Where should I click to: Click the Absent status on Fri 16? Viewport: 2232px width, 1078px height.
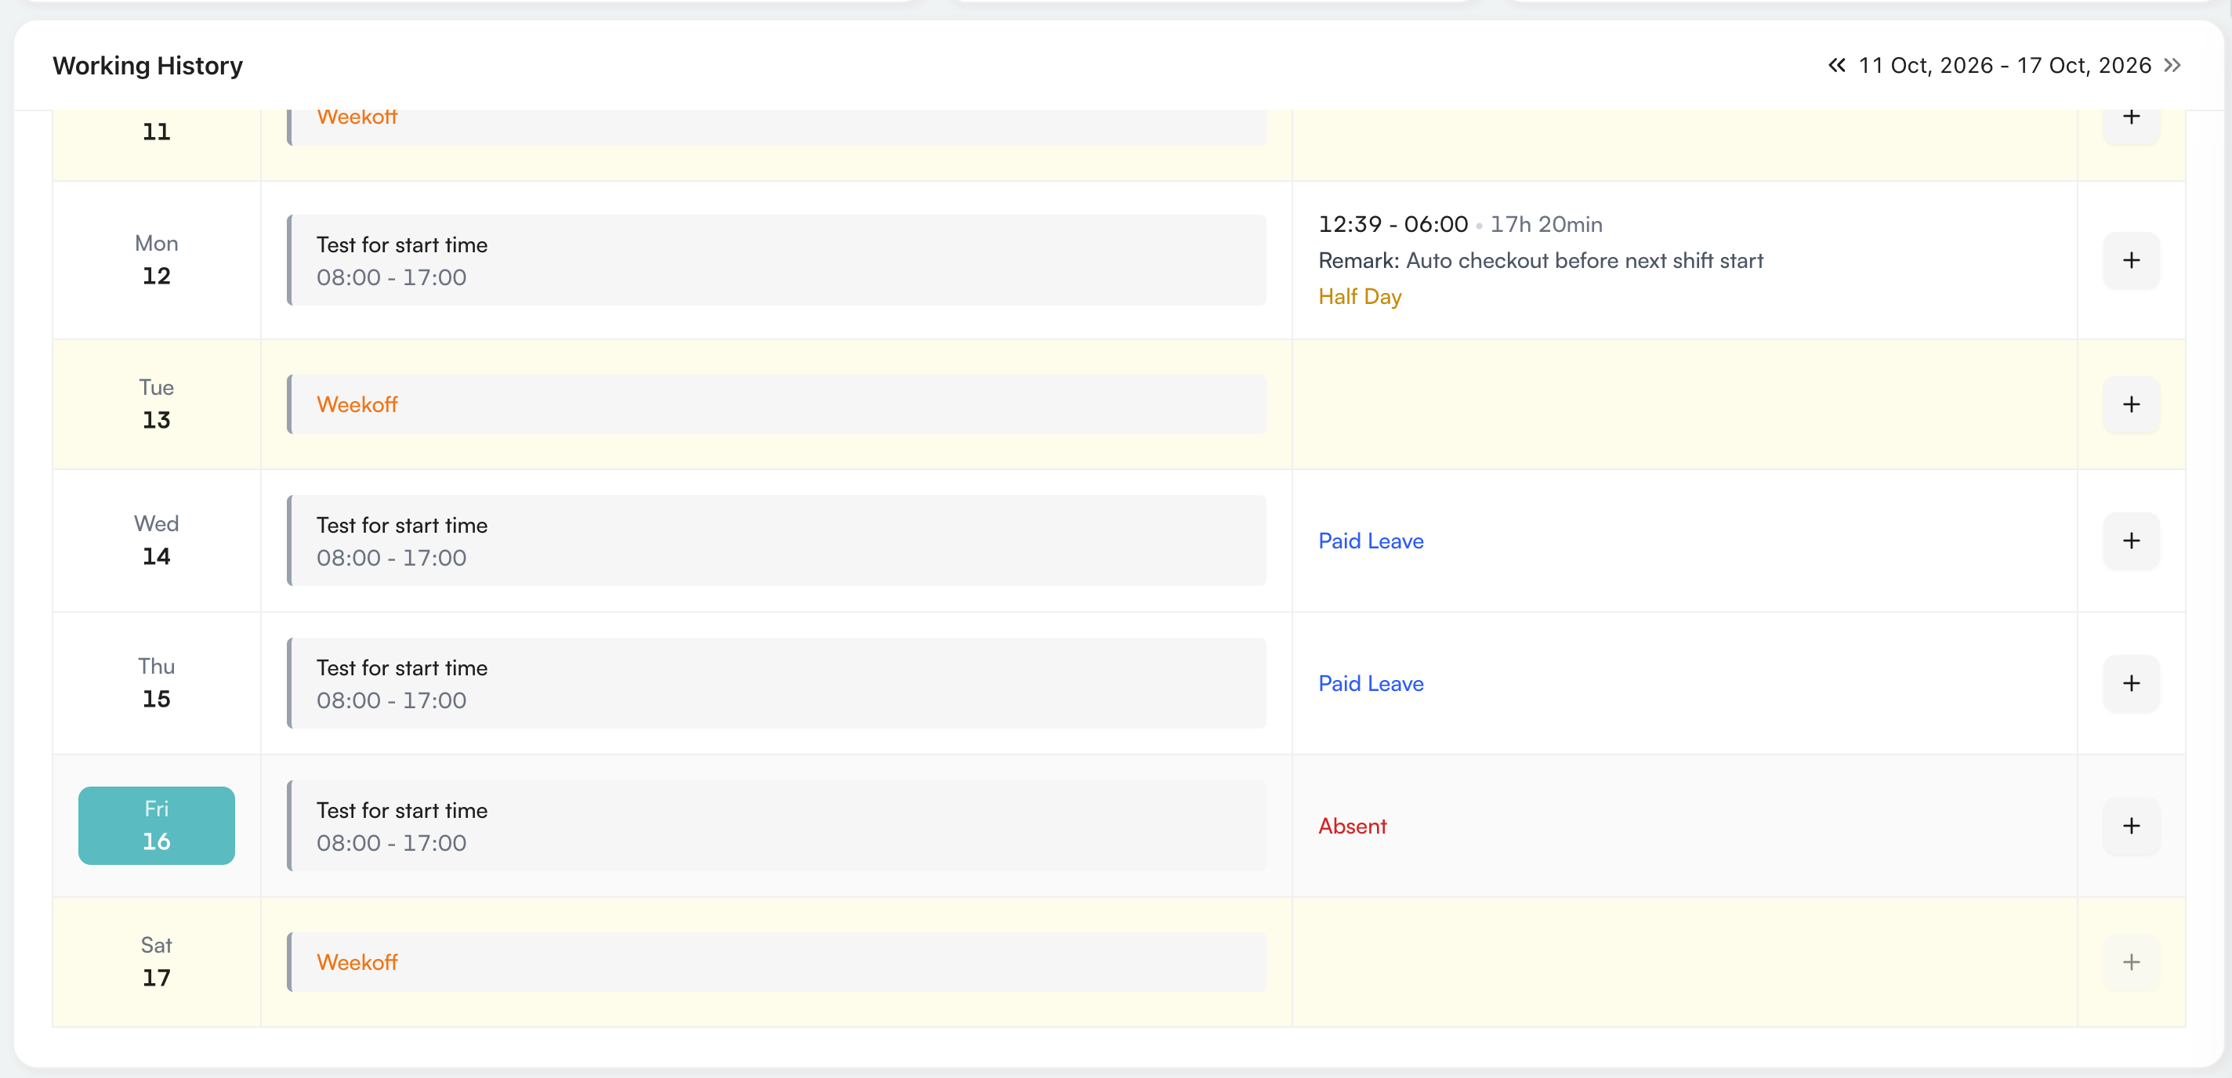[x=1353, y=826]
